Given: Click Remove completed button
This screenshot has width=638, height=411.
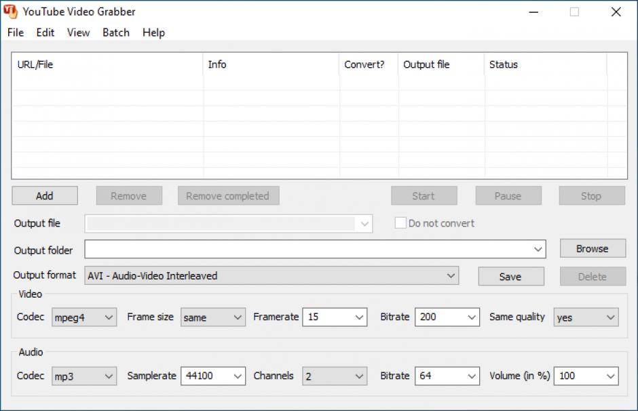Looking at the screenshot, I should [228, 196].
